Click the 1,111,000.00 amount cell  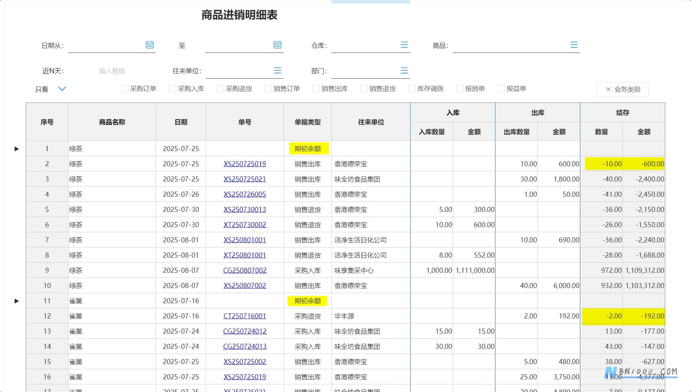474,270
